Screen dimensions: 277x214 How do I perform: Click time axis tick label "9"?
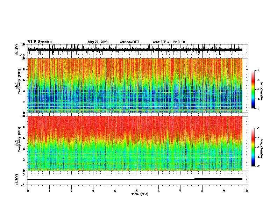(224, 191)
